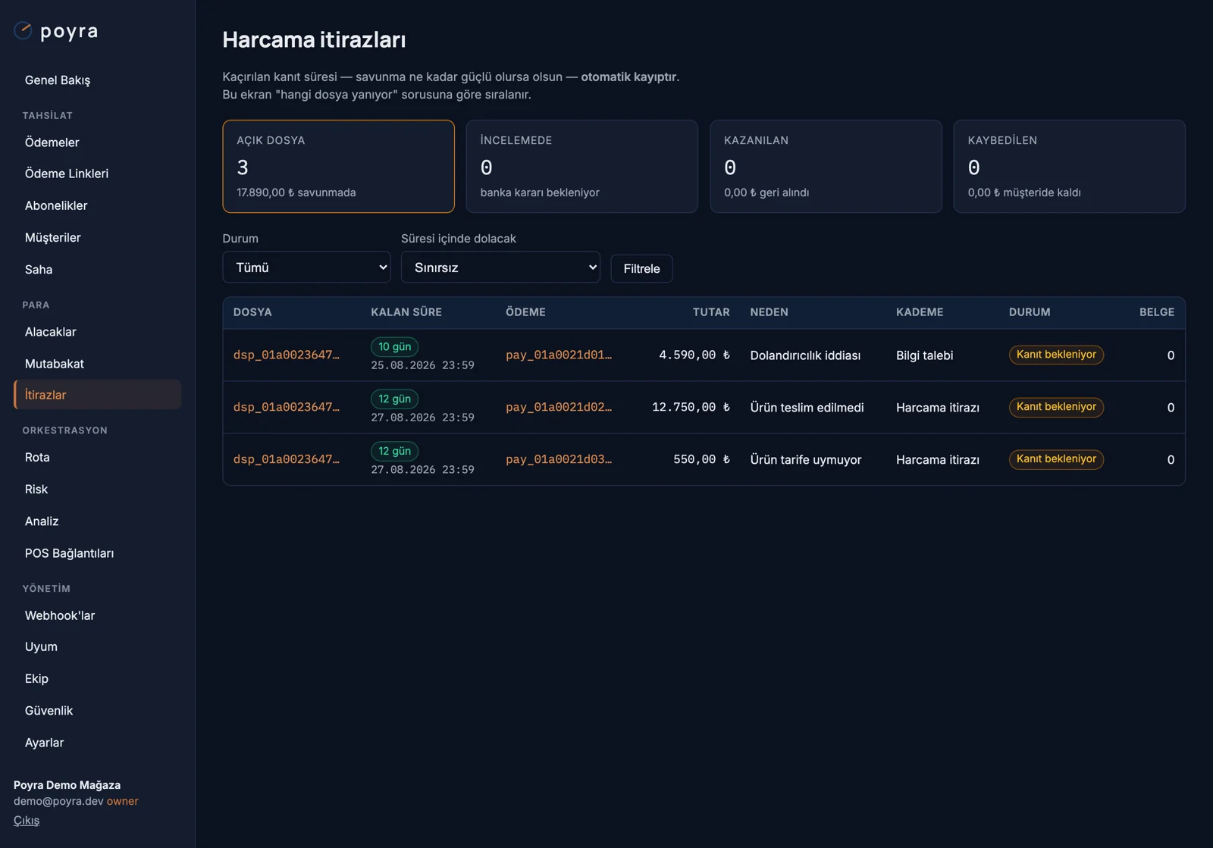Screen dimensions: 1213x848
Task: Click Kanıt bekleniyor badge in Ürün teslim edilmedi row
Action: click(1056, 407)
